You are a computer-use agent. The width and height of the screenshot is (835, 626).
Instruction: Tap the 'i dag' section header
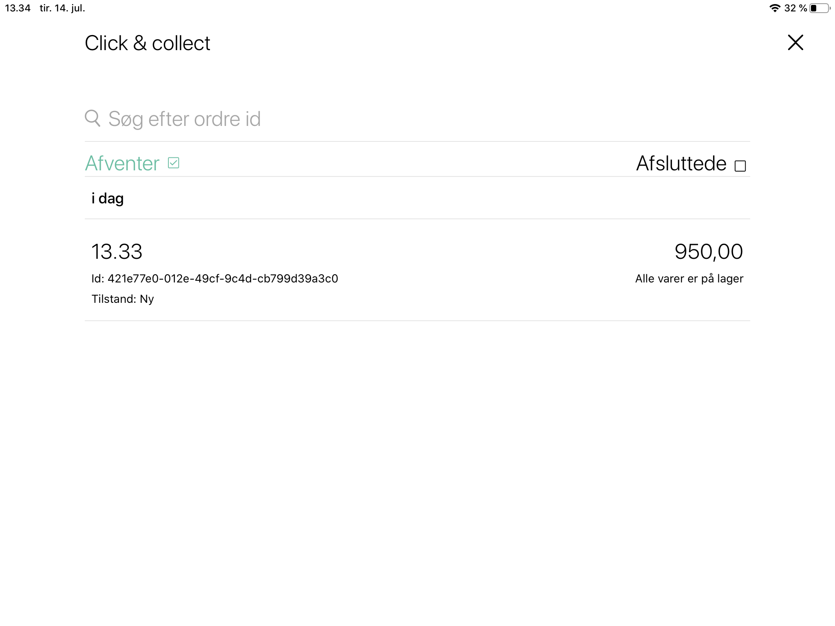pyautogui.click(x=107, y=198)
